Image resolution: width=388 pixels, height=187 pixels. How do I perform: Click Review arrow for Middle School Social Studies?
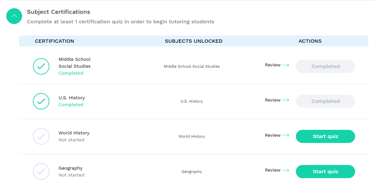(x=286, y=65)
